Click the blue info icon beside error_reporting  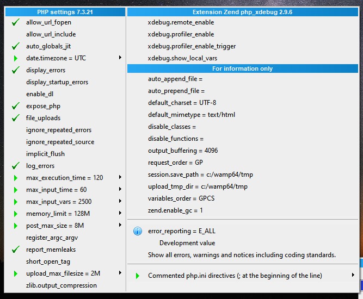tap(138, 231)
